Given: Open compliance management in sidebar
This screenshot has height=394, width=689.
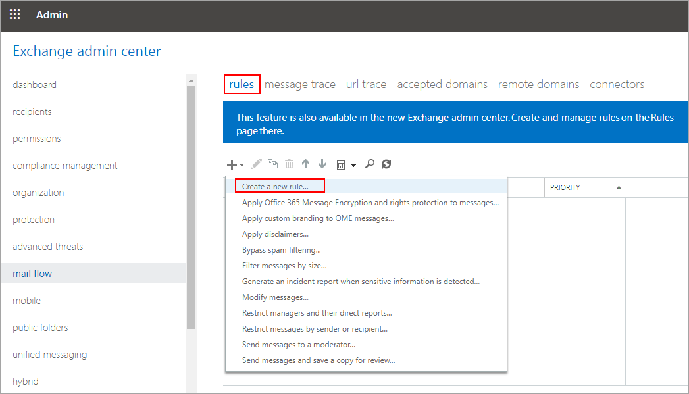Looking at the screenshot, I should (65, 166).
